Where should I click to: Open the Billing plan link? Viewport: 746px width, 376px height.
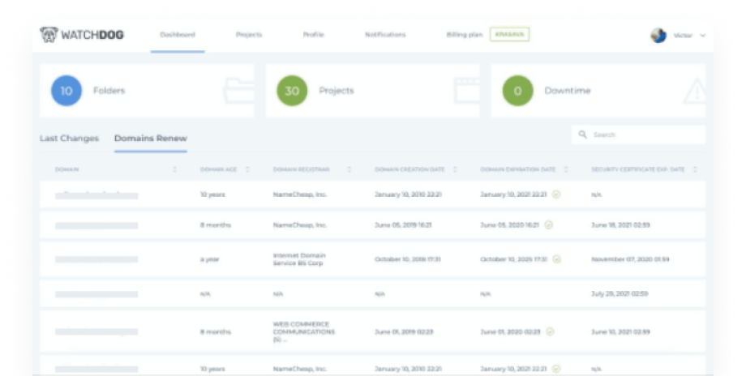tap(465, 35)
